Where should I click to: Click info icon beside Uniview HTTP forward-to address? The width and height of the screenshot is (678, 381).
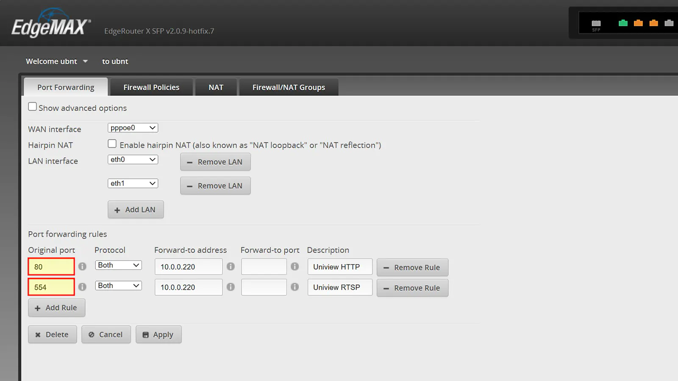click(x=231, y=266)
